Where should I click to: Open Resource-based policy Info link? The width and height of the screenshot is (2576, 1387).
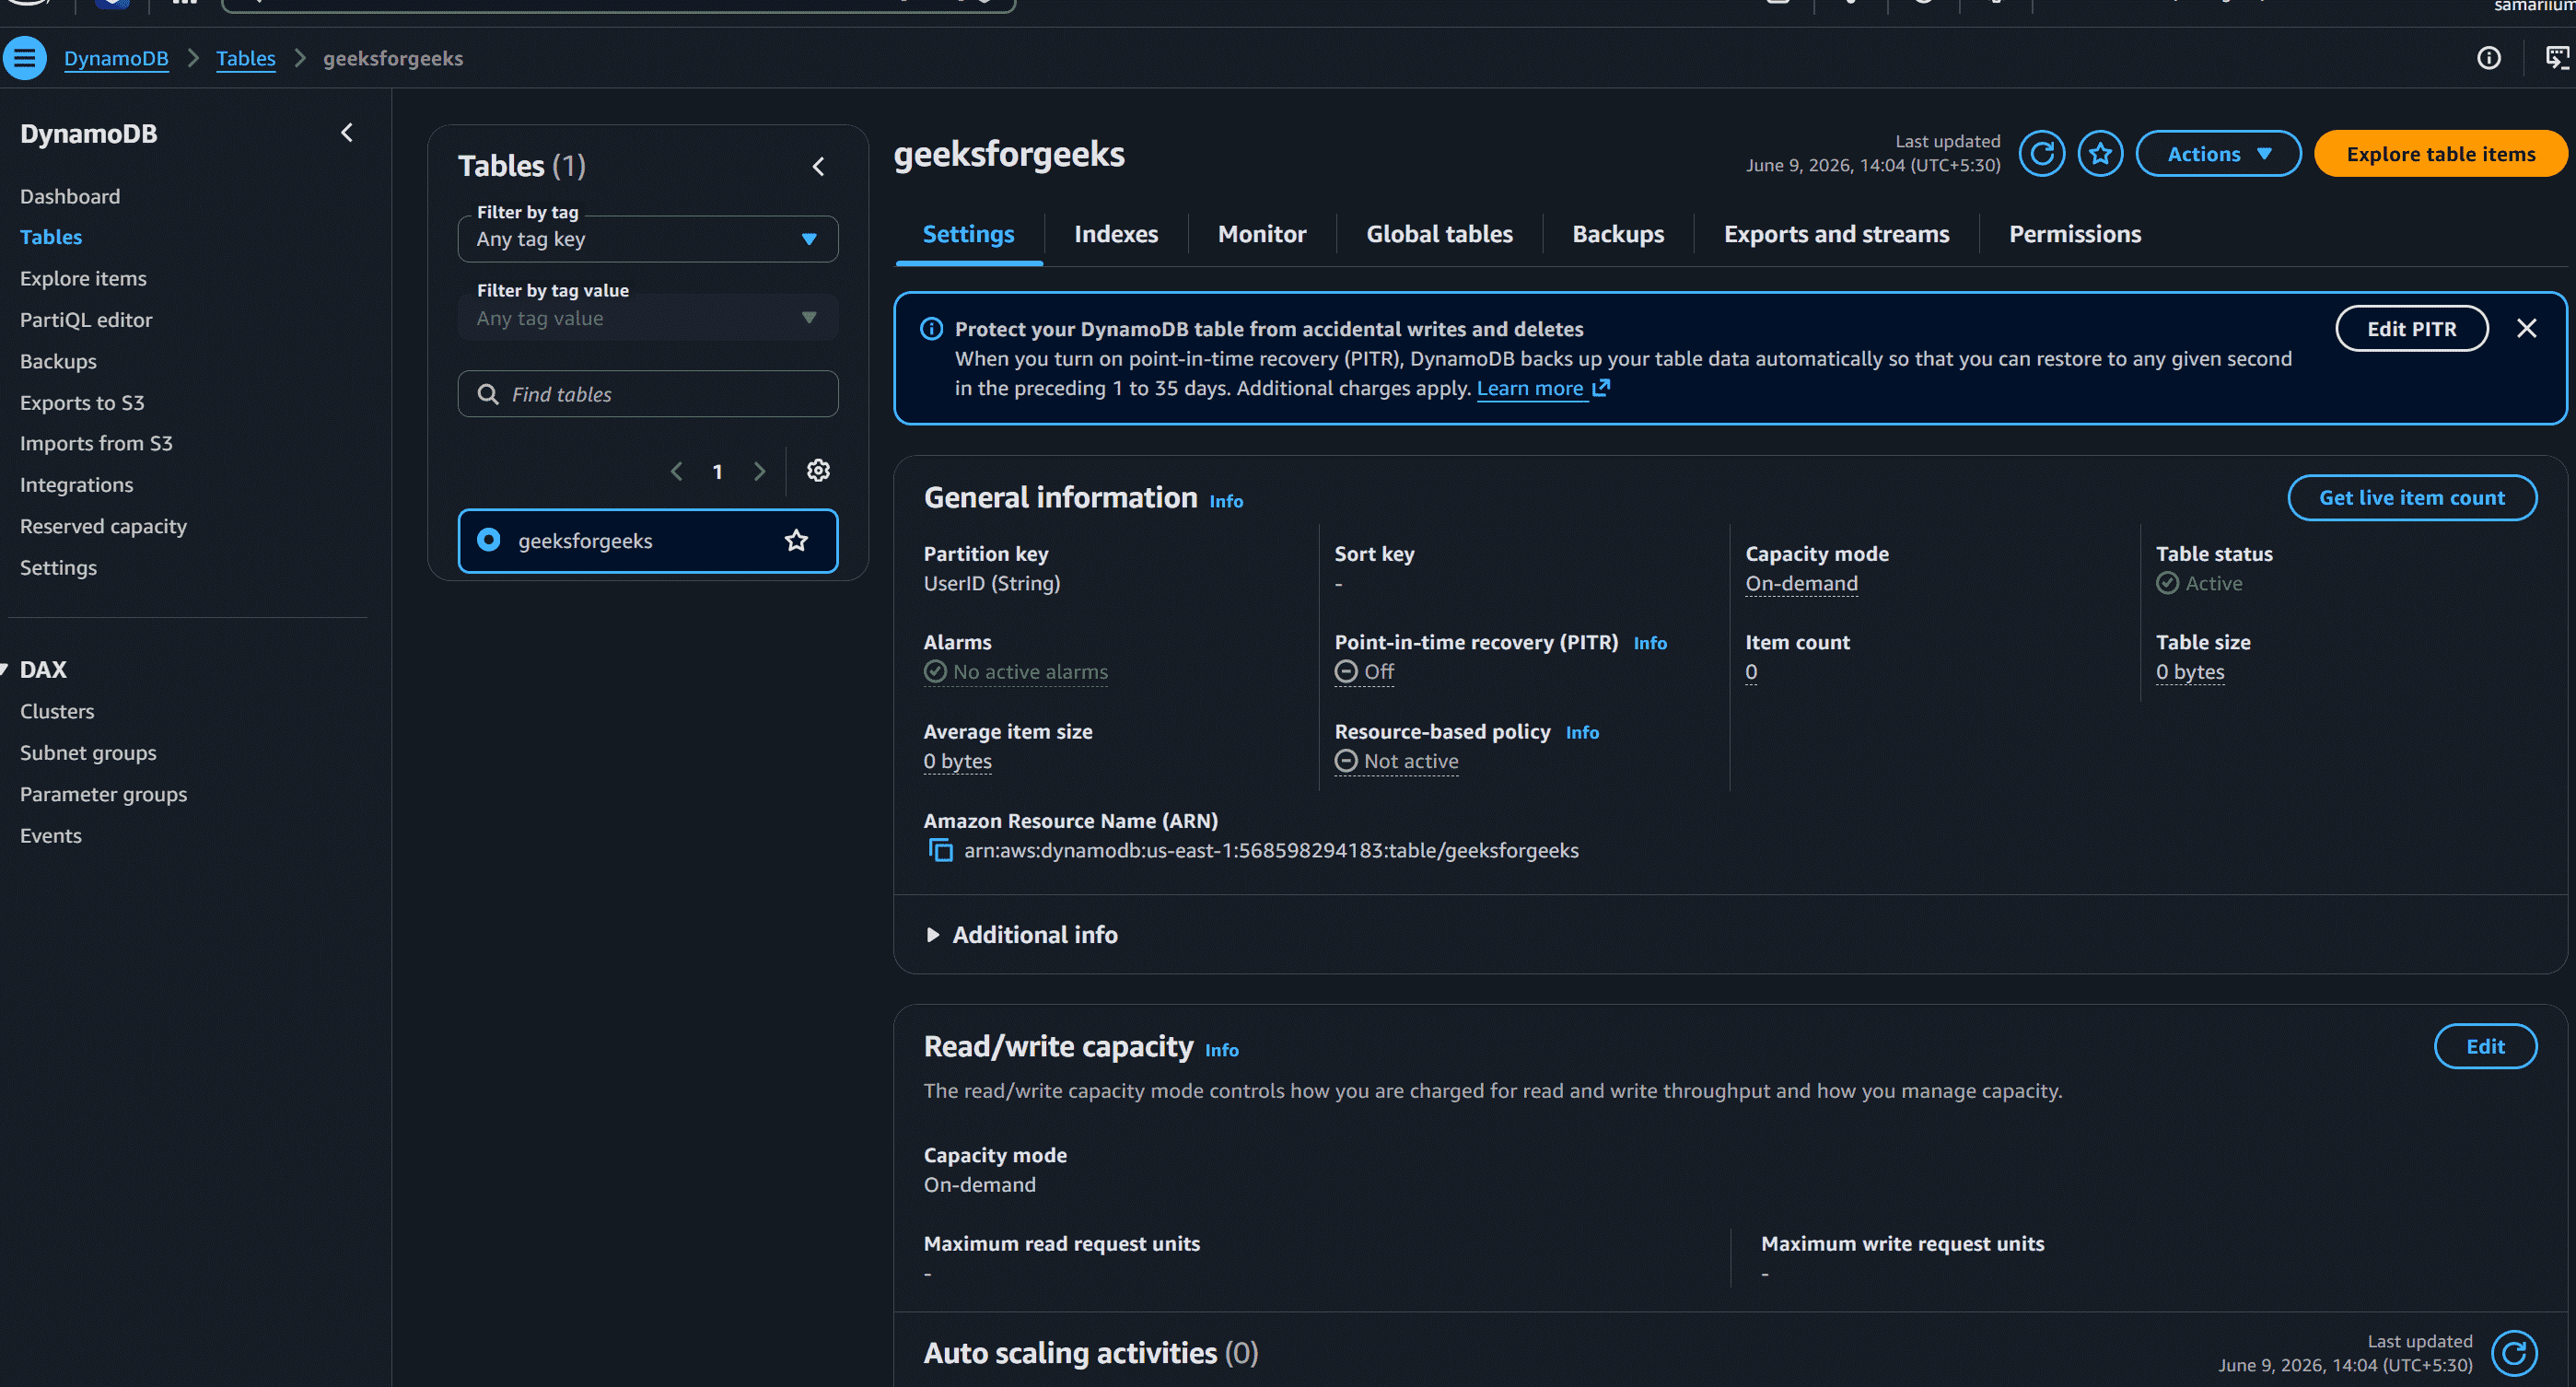tap(1582, 732)
